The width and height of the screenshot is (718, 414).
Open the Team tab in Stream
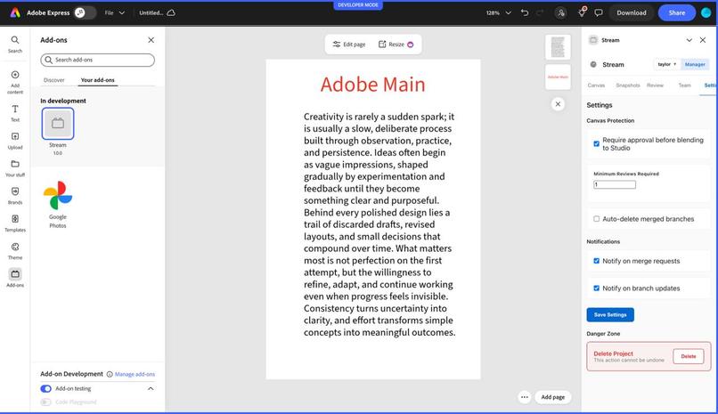coord(684,85)
